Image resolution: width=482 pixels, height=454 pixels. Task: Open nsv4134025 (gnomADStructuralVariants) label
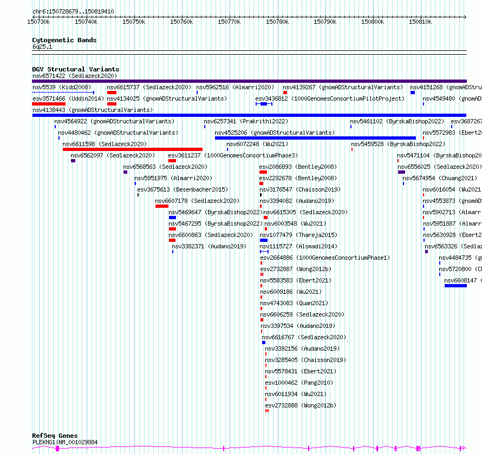167,98
